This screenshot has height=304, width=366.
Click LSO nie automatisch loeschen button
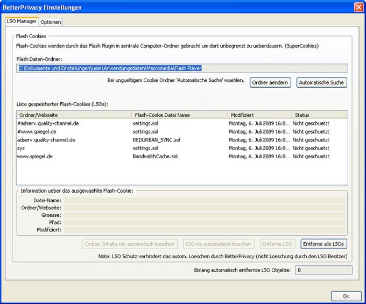218,244
